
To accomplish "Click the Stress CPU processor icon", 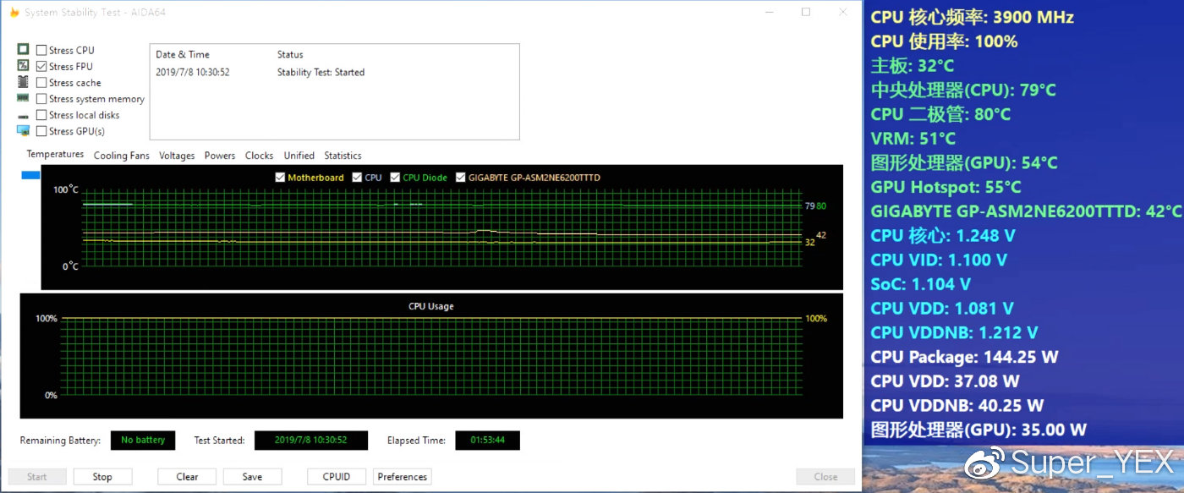I will 23,50.
